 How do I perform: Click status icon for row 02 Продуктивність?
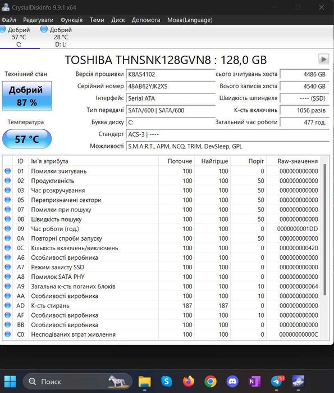pos(7,180)
